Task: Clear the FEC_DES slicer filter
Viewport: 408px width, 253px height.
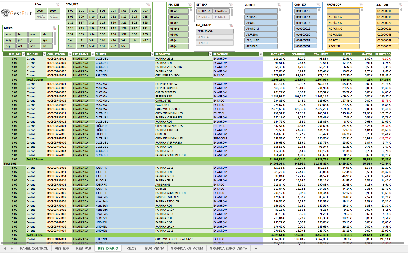Action: (190, 5)
